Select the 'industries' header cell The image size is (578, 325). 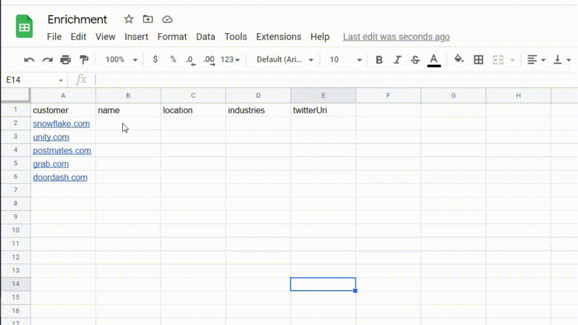coord(258,110)
